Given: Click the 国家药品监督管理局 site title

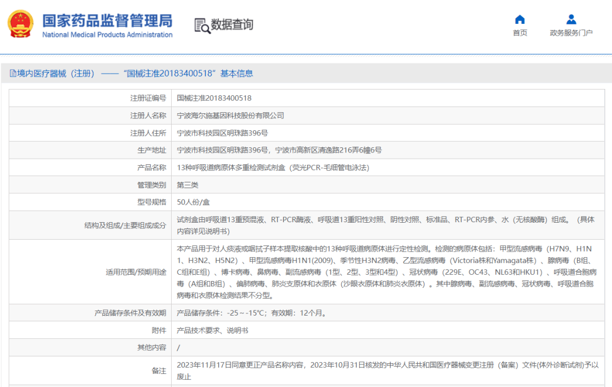Looking at the screenshot, I should click(x=107, y=20).
